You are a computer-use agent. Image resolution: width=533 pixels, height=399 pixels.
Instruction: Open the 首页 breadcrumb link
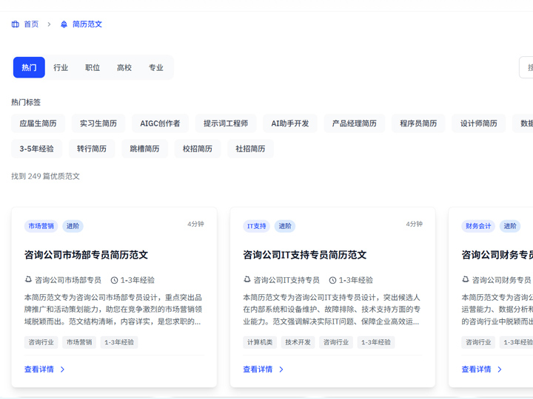coord(31,24)
